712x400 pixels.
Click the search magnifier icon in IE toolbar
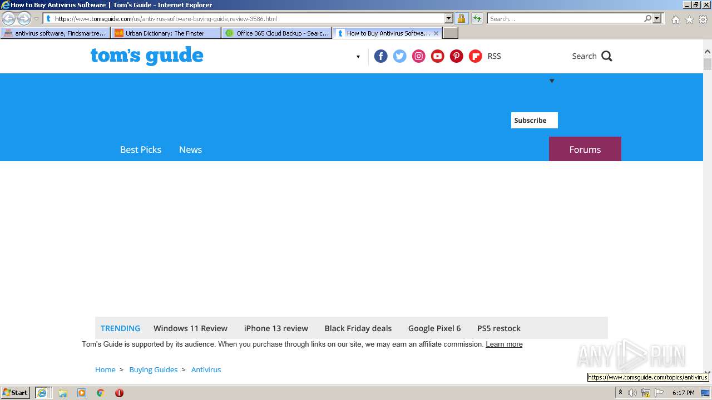tap(647, 18)
